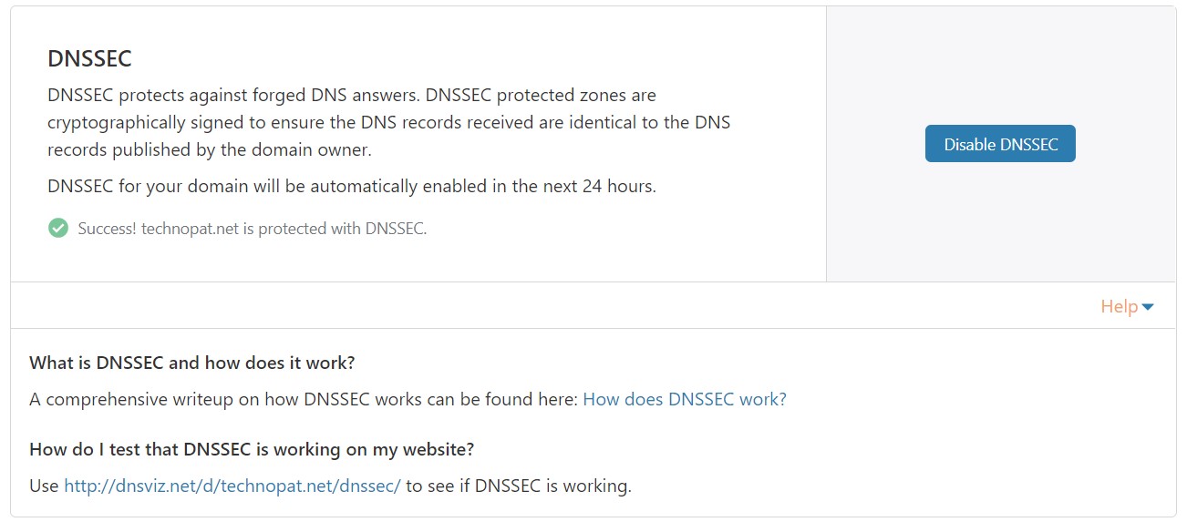Click the DNSSEC section heading

click(89, 59)
